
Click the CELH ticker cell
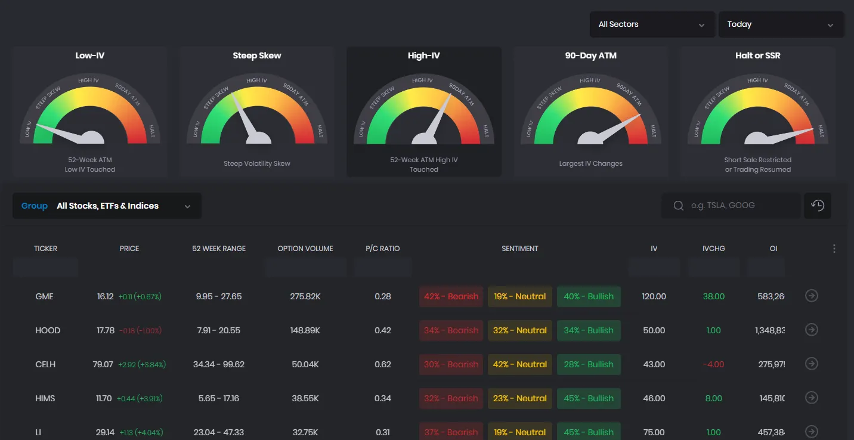(x=45, y=364)
